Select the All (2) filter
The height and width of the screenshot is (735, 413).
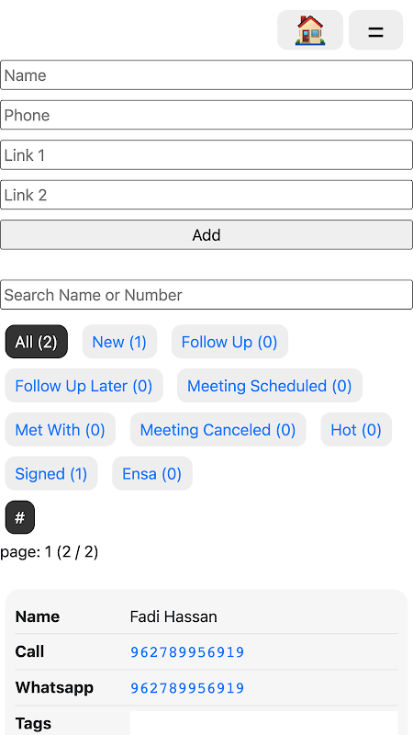(x=37, y=342)
